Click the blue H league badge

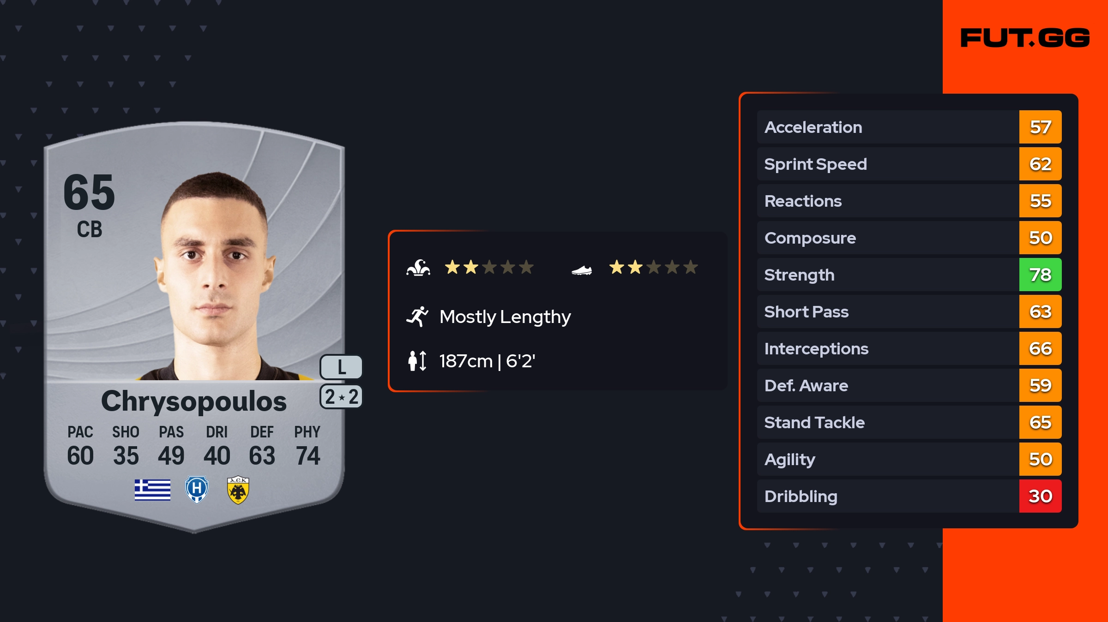(x=197, y=489)
